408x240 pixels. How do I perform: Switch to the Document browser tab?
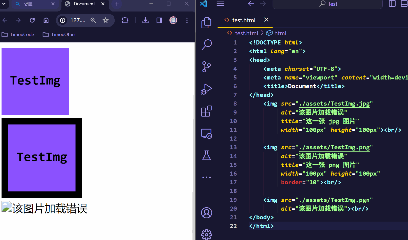click(84, 4)
